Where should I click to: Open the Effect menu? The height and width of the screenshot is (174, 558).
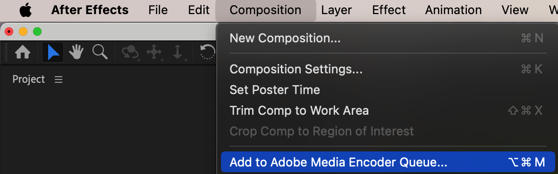[x=389, y=10]
